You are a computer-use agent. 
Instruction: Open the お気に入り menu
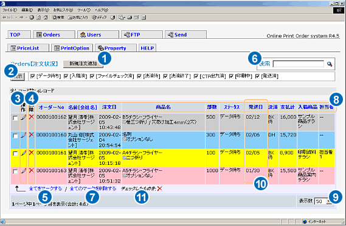pos(63,10)
